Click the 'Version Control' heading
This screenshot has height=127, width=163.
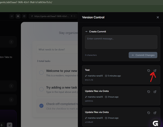tap(93, 17)
